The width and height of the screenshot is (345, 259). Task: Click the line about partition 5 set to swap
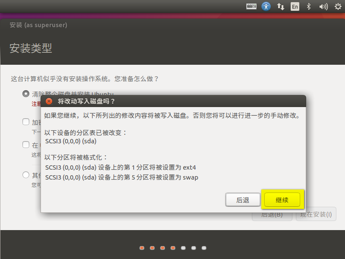[x=122, y=177]
